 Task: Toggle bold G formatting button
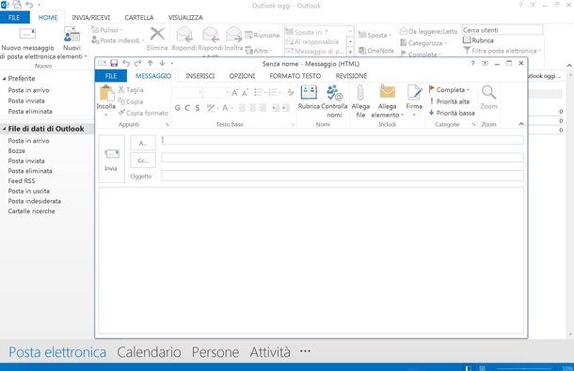coord(178,108)
